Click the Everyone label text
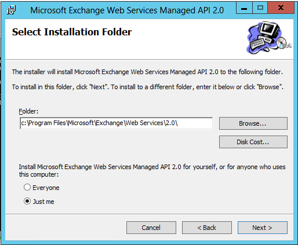 46,188
